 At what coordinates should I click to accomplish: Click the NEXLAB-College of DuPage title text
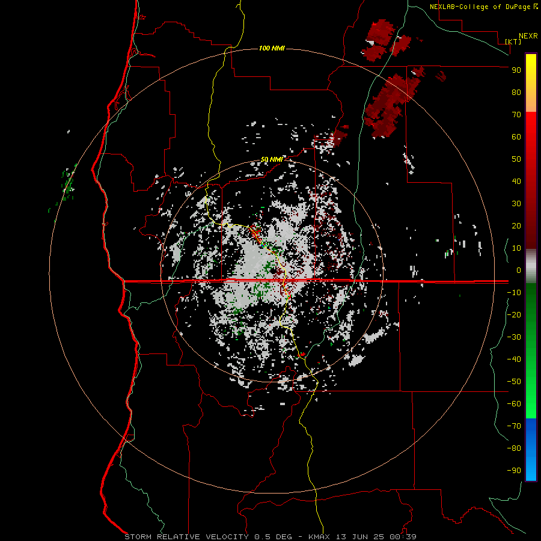click(x=480, y=7)
